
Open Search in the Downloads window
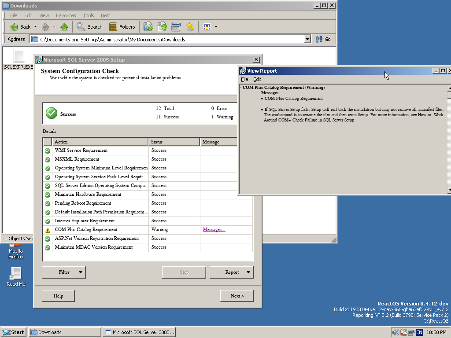[x=89, y=27]
